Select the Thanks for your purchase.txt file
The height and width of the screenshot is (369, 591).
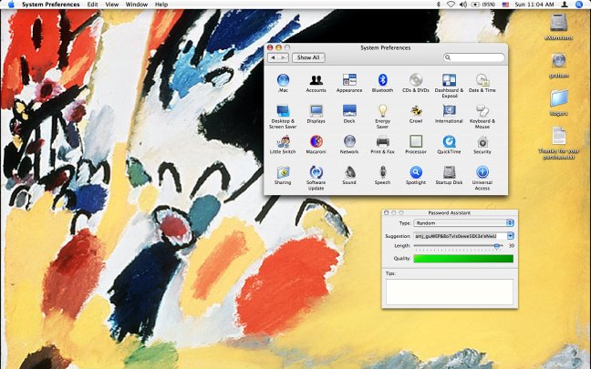pyautogui.click(x=558, y=142)
